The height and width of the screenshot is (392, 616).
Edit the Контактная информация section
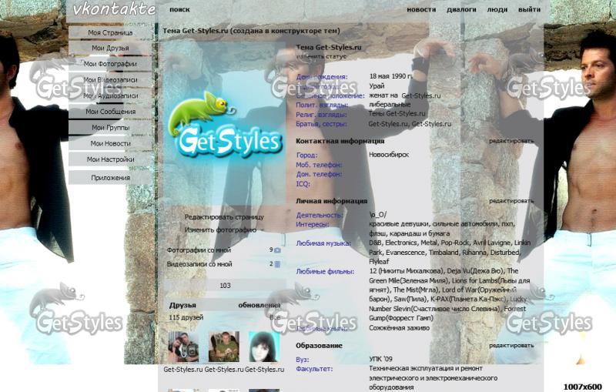[x=511, y=142]
